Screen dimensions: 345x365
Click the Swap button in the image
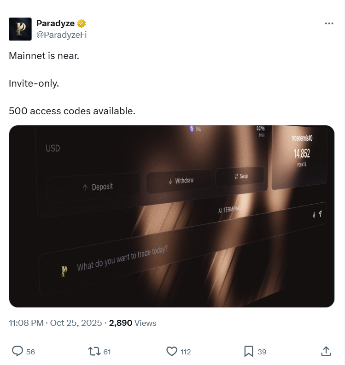pyautogui.click(x=241, y=176)
